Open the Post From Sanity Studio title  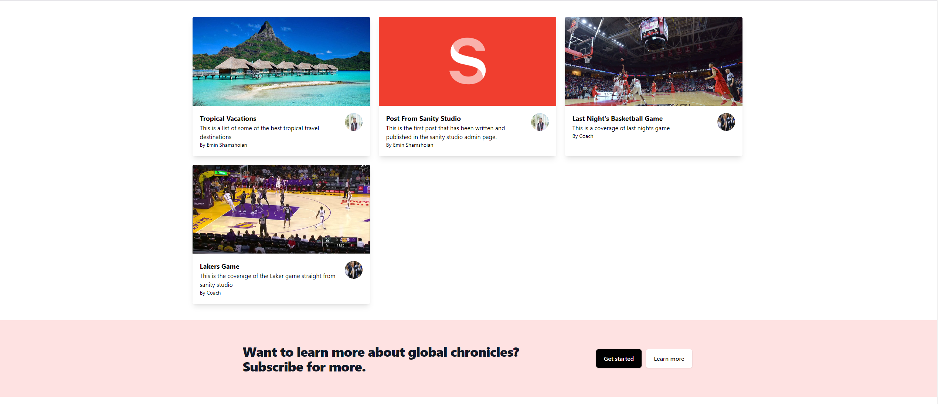pyautogui.click(x=423, y=119)
